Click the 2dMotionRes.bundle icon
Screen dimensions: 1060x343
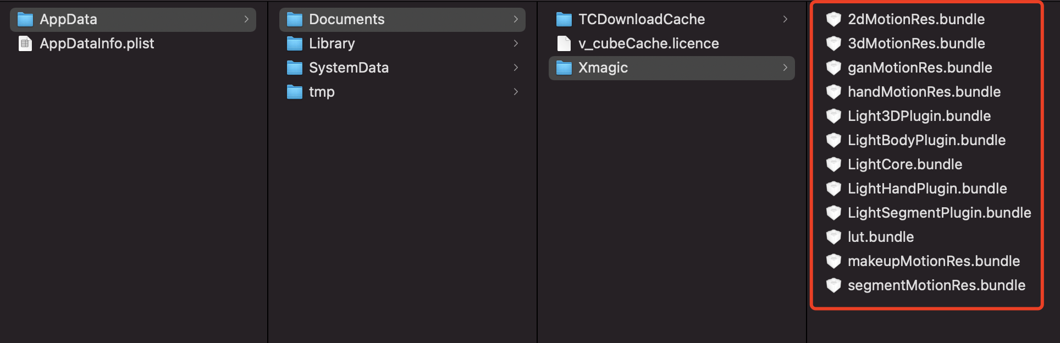click(x=833, y=19)
